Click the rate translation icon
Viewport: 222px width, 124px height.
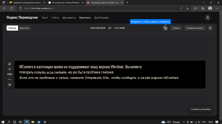(165, 28)
